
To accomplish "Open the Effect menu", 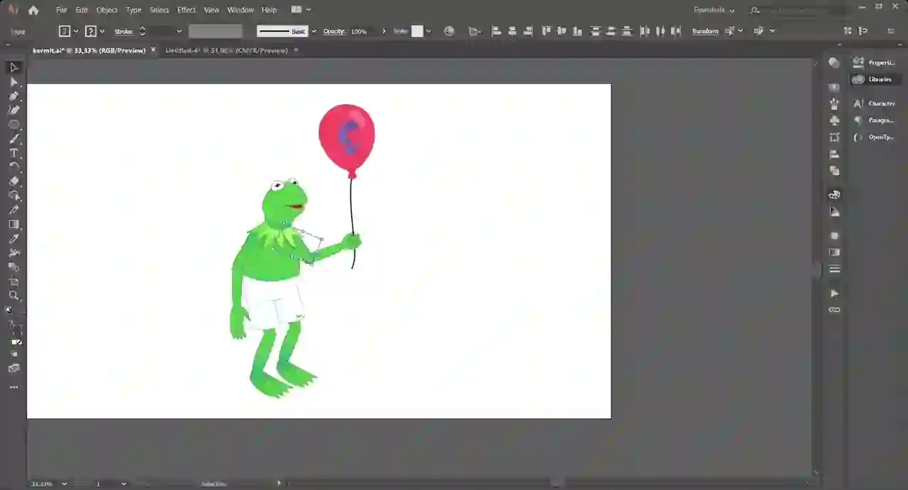I will click(x=187, y=10).
